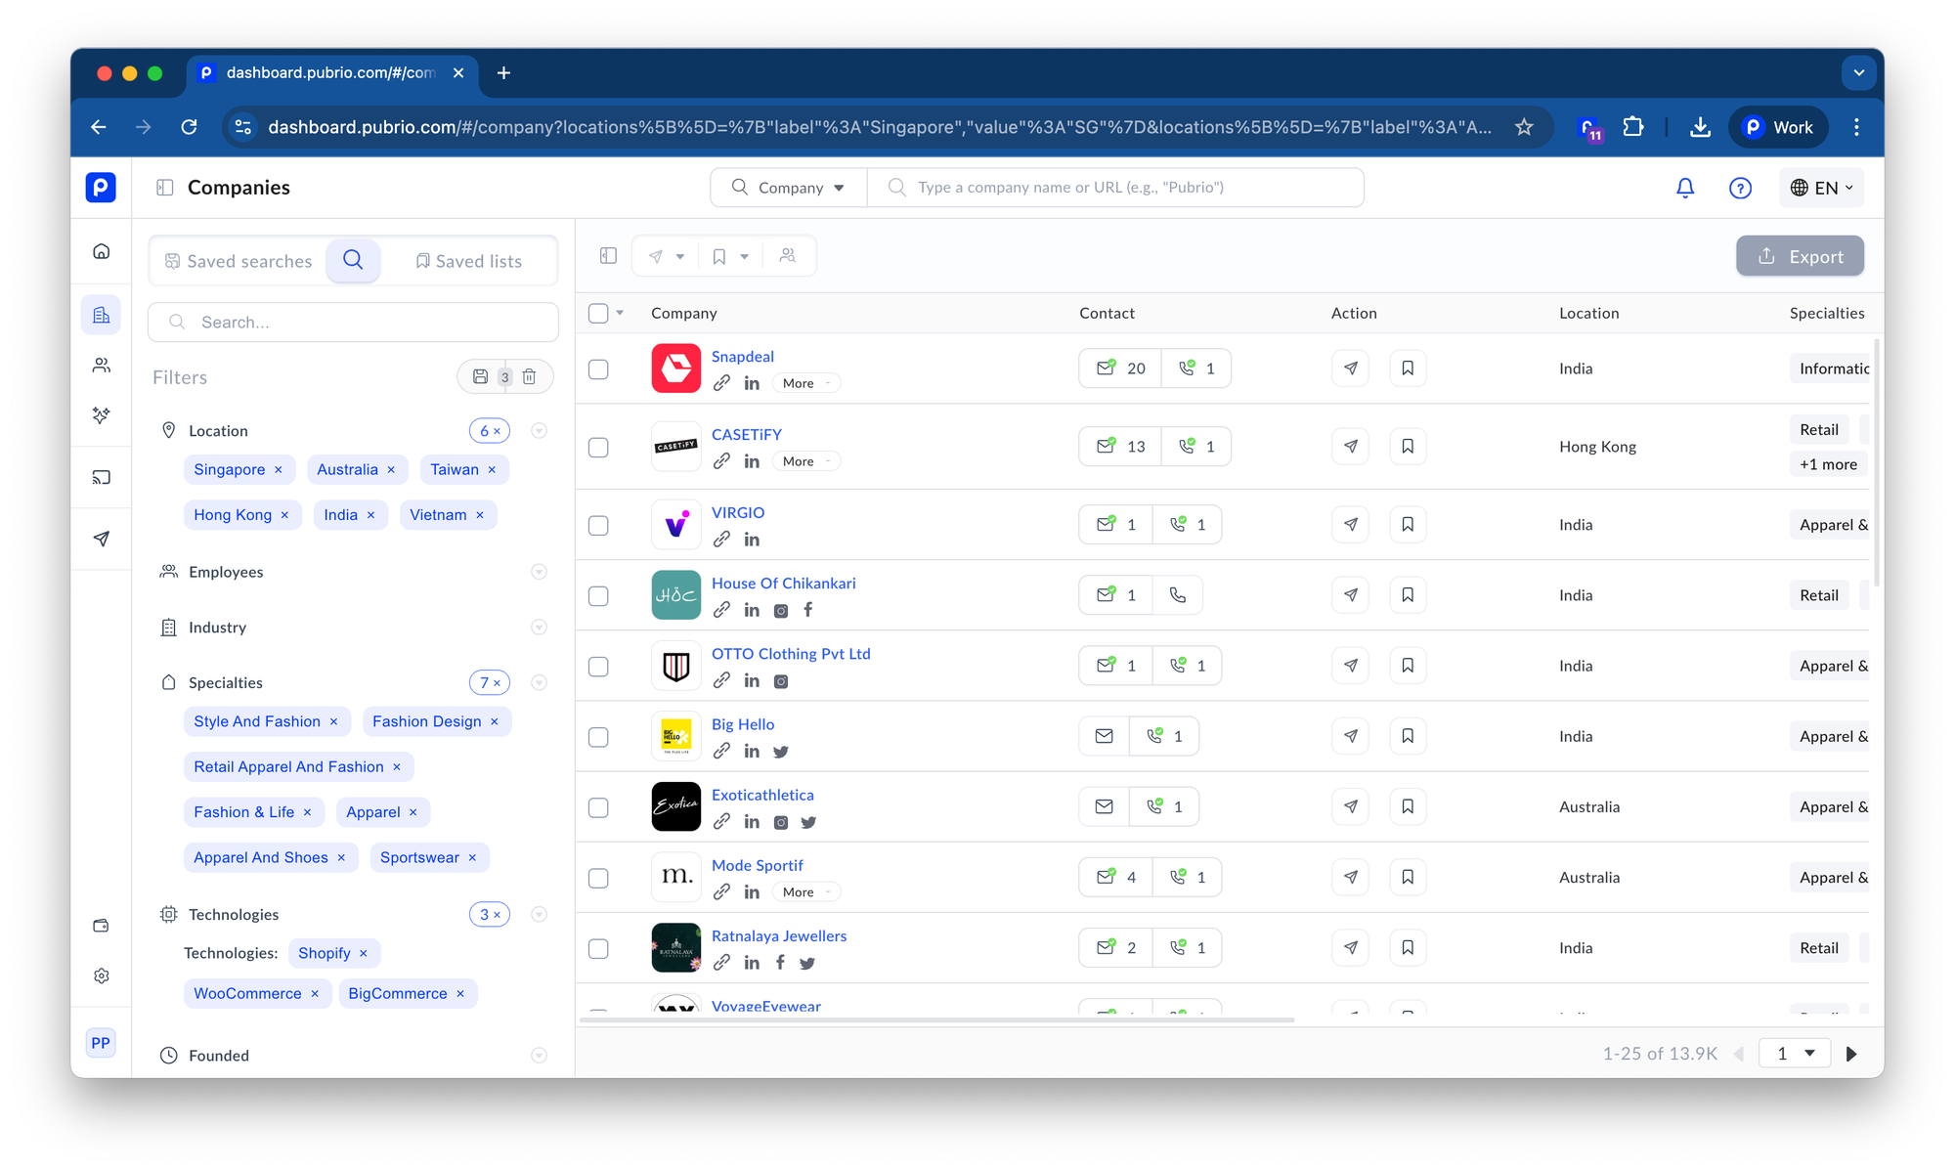Open the page number dropdown
Image resolution: width=1955 pixels, height=1171 pixels.
point(1795,1054)
